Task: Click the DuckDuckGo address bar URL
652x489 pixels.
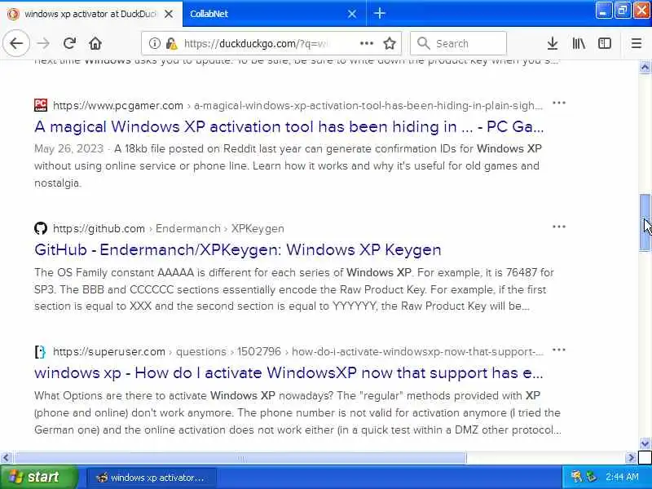Action: click(x=254, y=43)
